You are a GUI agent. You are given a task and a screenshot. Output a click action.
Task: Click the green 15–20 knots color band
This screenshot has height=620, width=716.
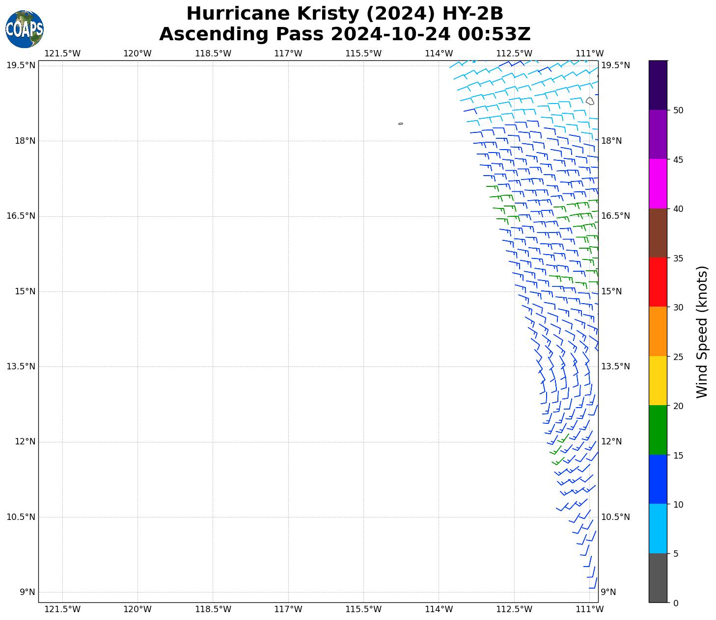658,430
